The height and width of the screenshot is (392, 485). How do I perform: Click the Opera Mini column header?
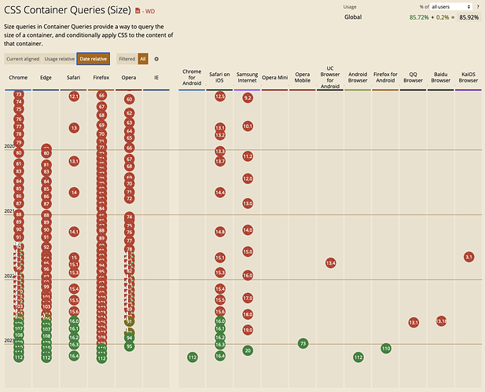pyautogui.click(x=274, y=77)
